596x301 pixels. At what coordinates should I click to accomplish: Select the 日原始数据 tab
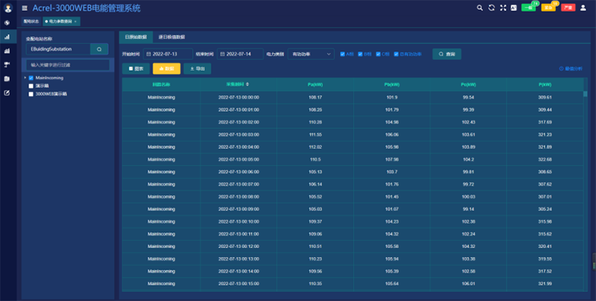click(x=135, y=36)
